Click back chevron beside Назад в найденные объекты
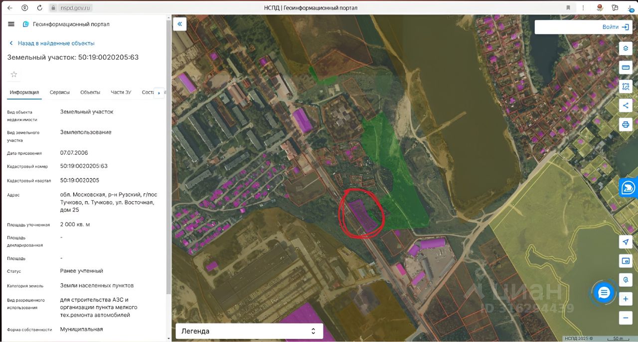Screen dimensions: 638x342 (x=11, y=43)
